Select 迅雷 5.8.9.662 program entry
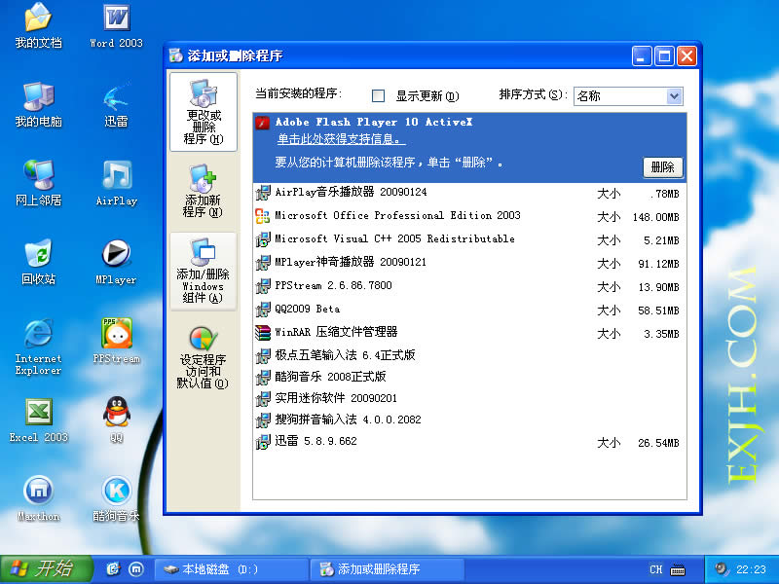Image resolution: width=779 pixels, height=584 pixels. [470, 441]
